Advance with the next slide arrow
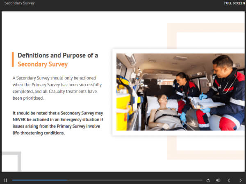The height and width of the screenshot is (184, 246). pos(241,180)
